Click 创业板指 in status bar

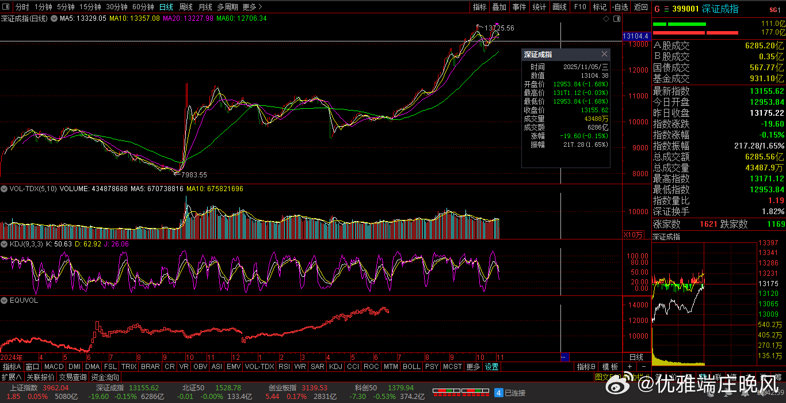pos(283,388)
